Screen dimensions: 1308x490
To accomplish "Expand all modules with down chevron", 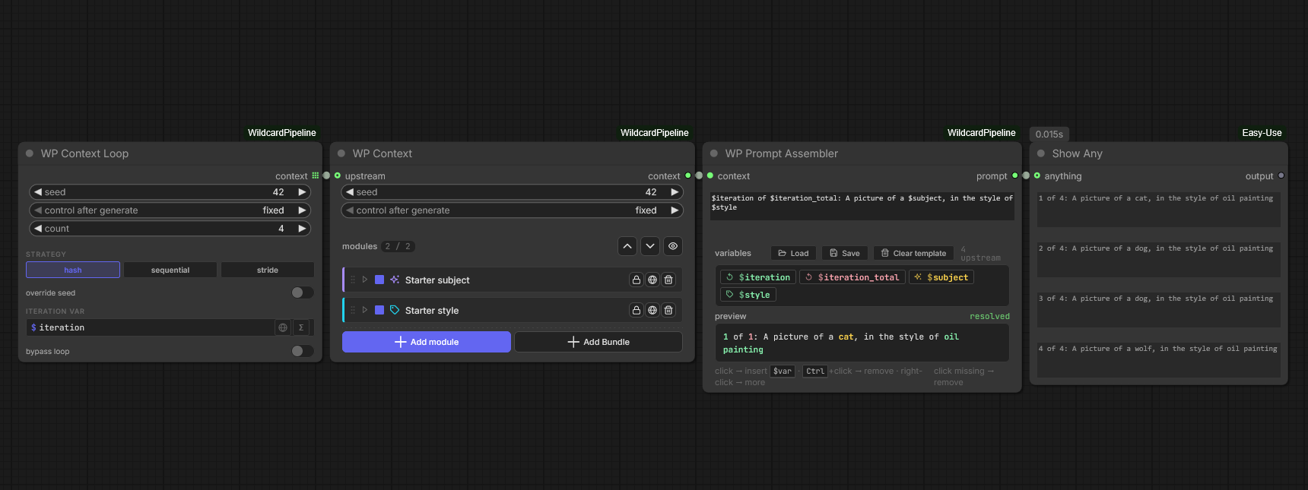I will [x=650, y=246].
